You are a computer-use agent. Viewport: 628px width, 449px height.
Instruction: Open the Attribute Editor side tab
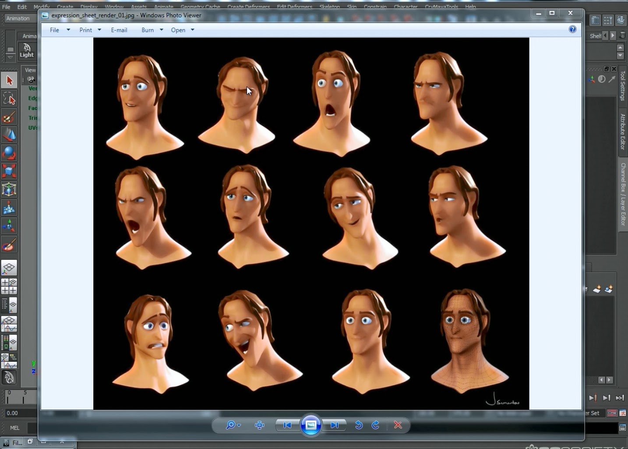pos(623,131)
